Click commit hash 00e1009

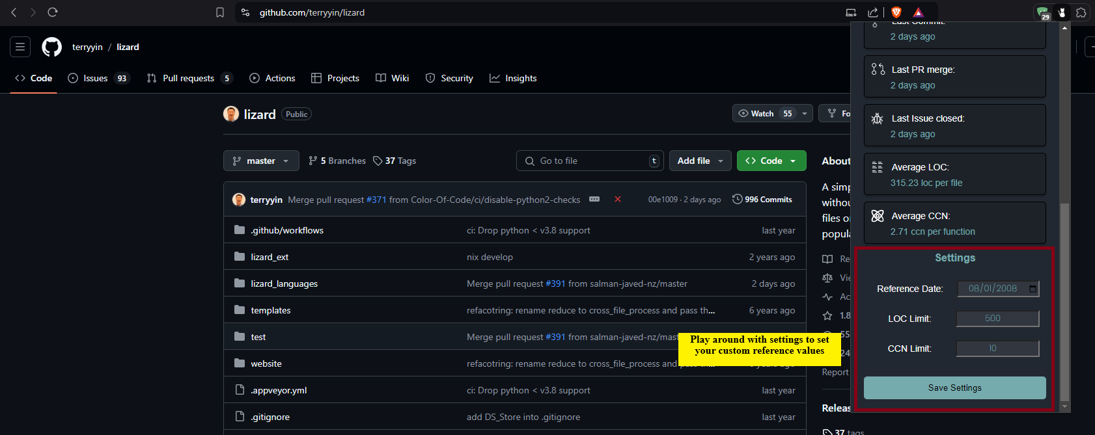point(663,200)
